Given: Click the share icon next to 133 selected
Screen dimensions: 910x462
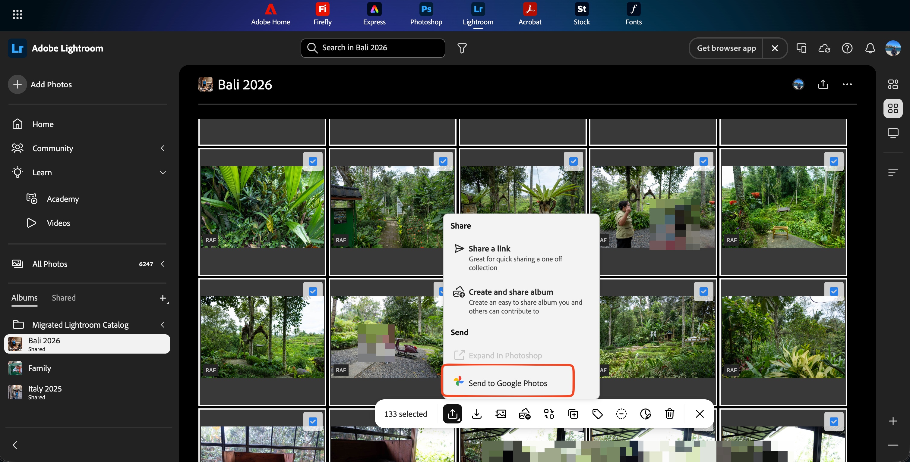Looking at the screenshot, I should click(452, 414).
